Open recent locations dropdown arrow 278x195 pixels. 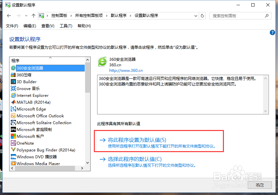tap(26, 16)
